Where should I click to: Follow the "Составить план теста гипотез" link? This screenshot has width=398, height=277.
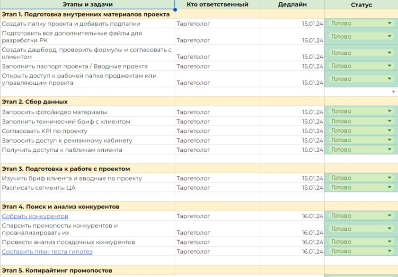pyautogui.click(x=47, y=251)
